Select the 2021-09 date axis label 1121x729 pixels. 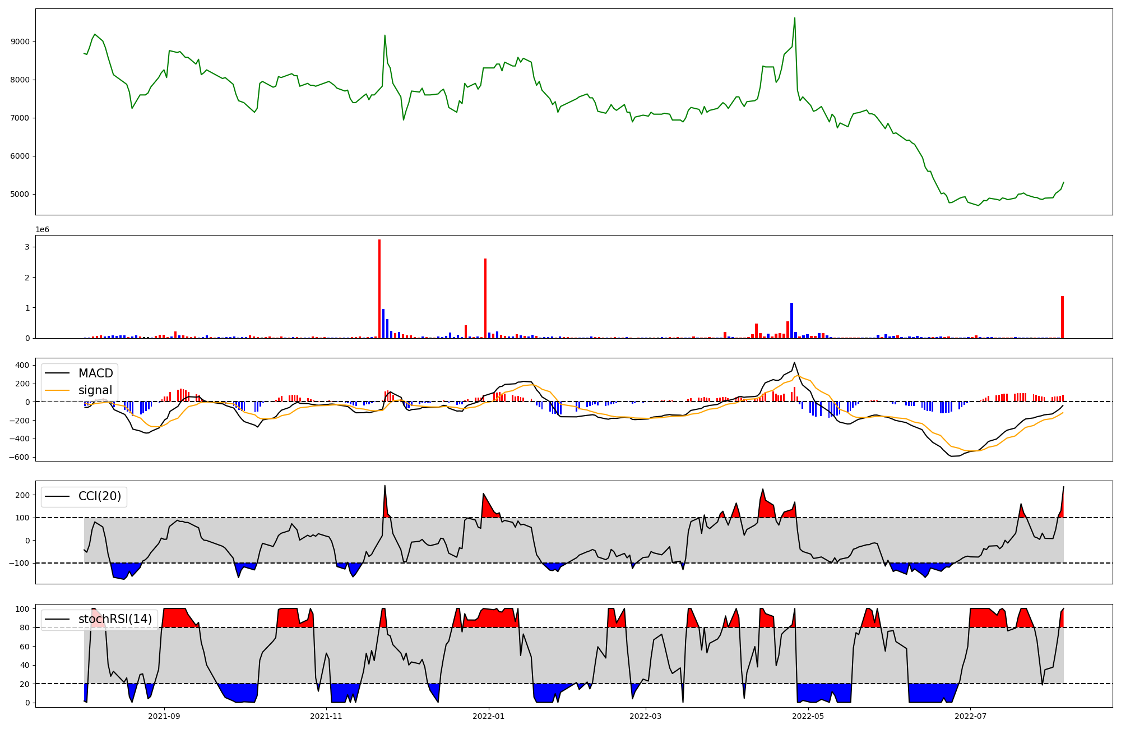tap(164, 716)
